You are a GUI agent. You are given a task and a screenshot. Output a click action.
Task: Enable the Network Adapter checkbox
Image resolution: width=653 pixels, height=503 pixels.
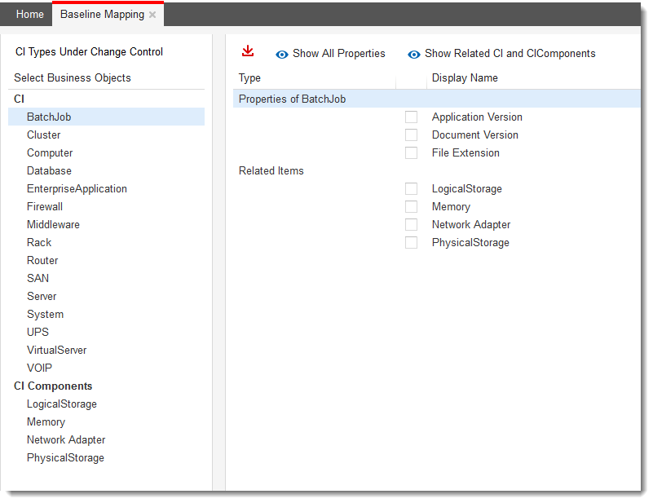[x=411, y=225]
